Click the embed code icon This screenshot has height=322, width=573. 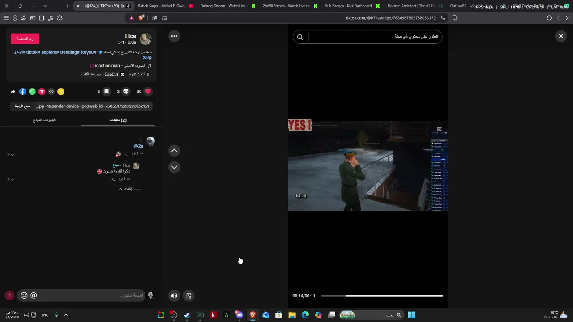coord(51,92)
